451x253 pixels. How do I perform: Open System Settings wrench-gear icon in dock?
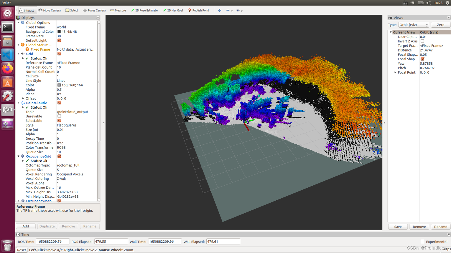8,96
